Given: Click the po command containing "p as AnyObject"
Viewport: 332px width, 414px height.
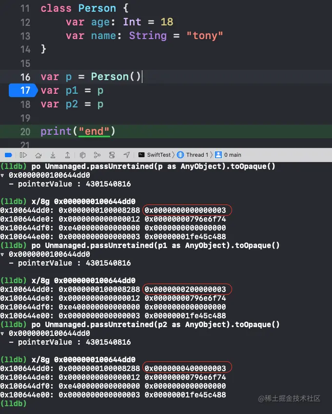Looking at the screenshot, I should point(153,166).
